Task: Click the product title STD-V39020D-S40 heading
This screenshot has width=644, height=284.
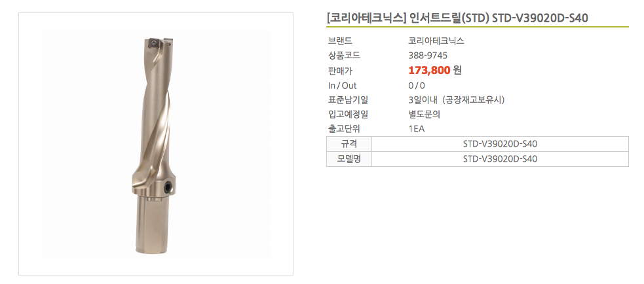Action: 457,17
